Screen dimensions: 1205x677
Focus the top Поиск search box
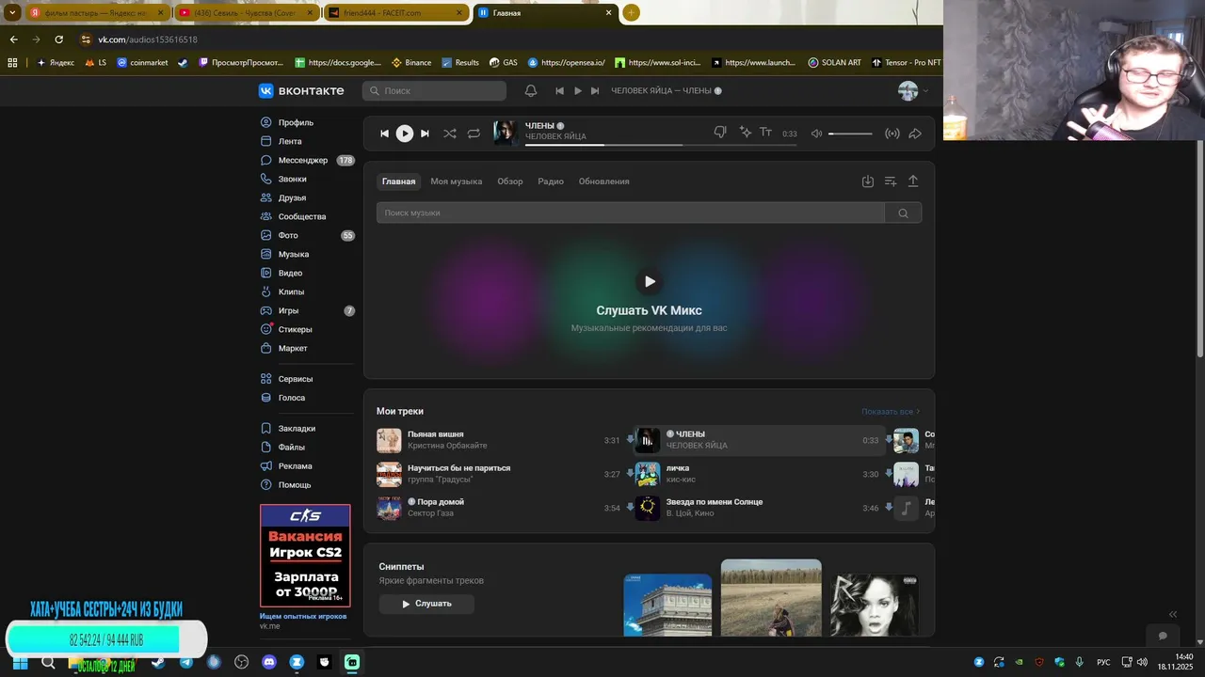tap(435, 90)
